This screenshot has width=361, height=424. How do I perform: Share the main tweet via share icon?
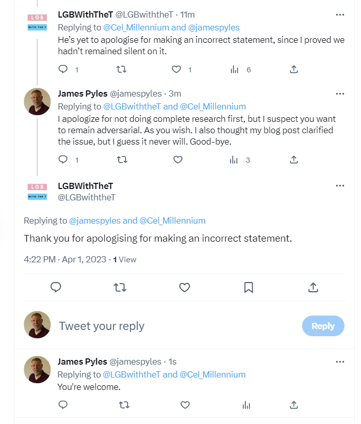[313, 288]
